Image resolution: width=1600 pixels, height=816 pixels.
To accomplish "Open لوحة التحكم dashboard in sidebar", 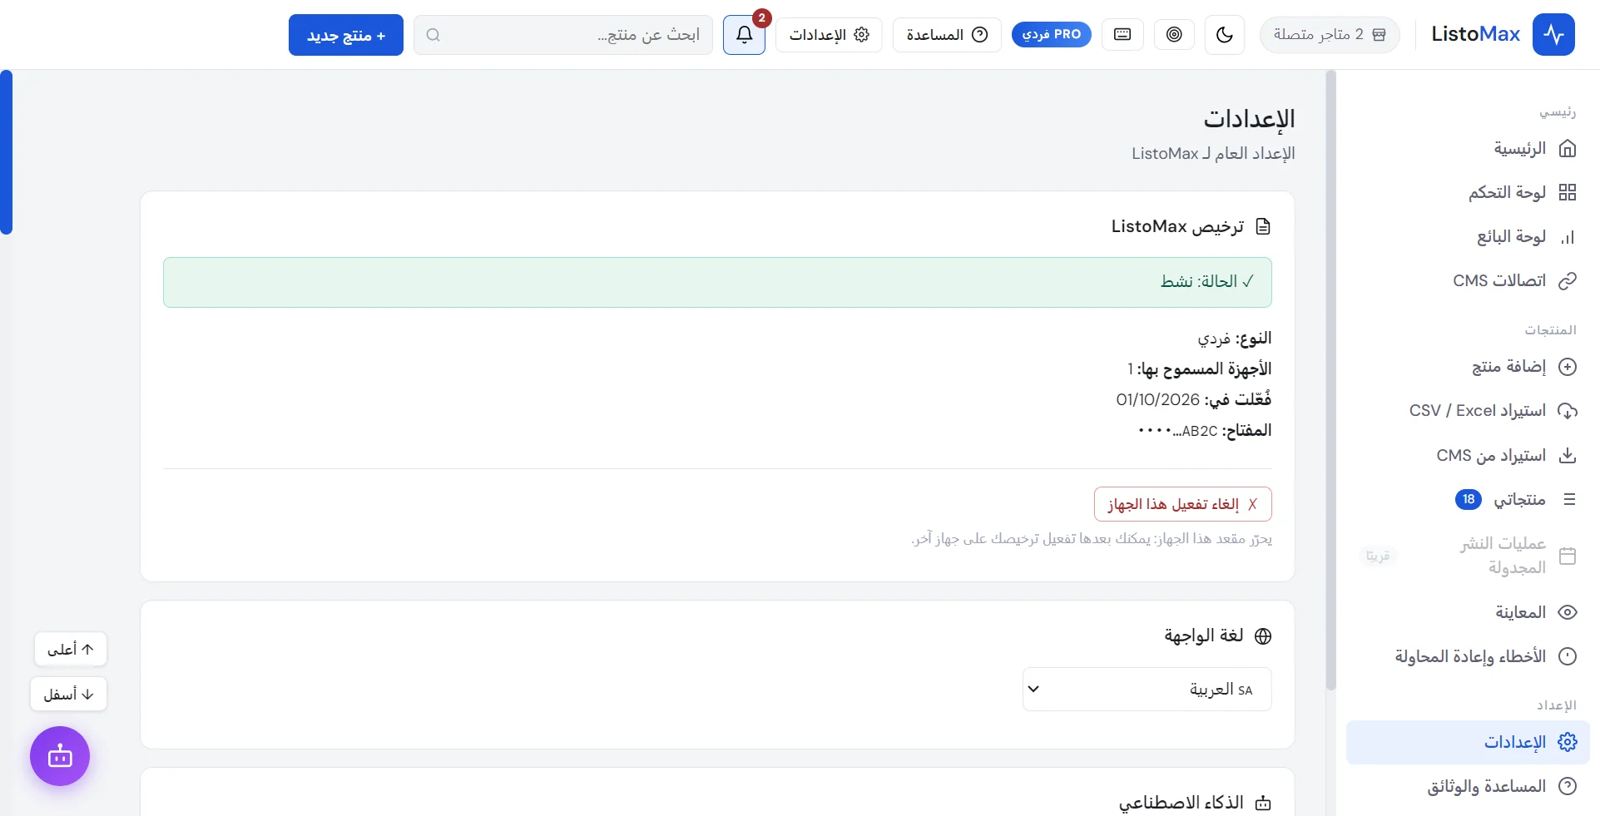I will pos(1468,193).
